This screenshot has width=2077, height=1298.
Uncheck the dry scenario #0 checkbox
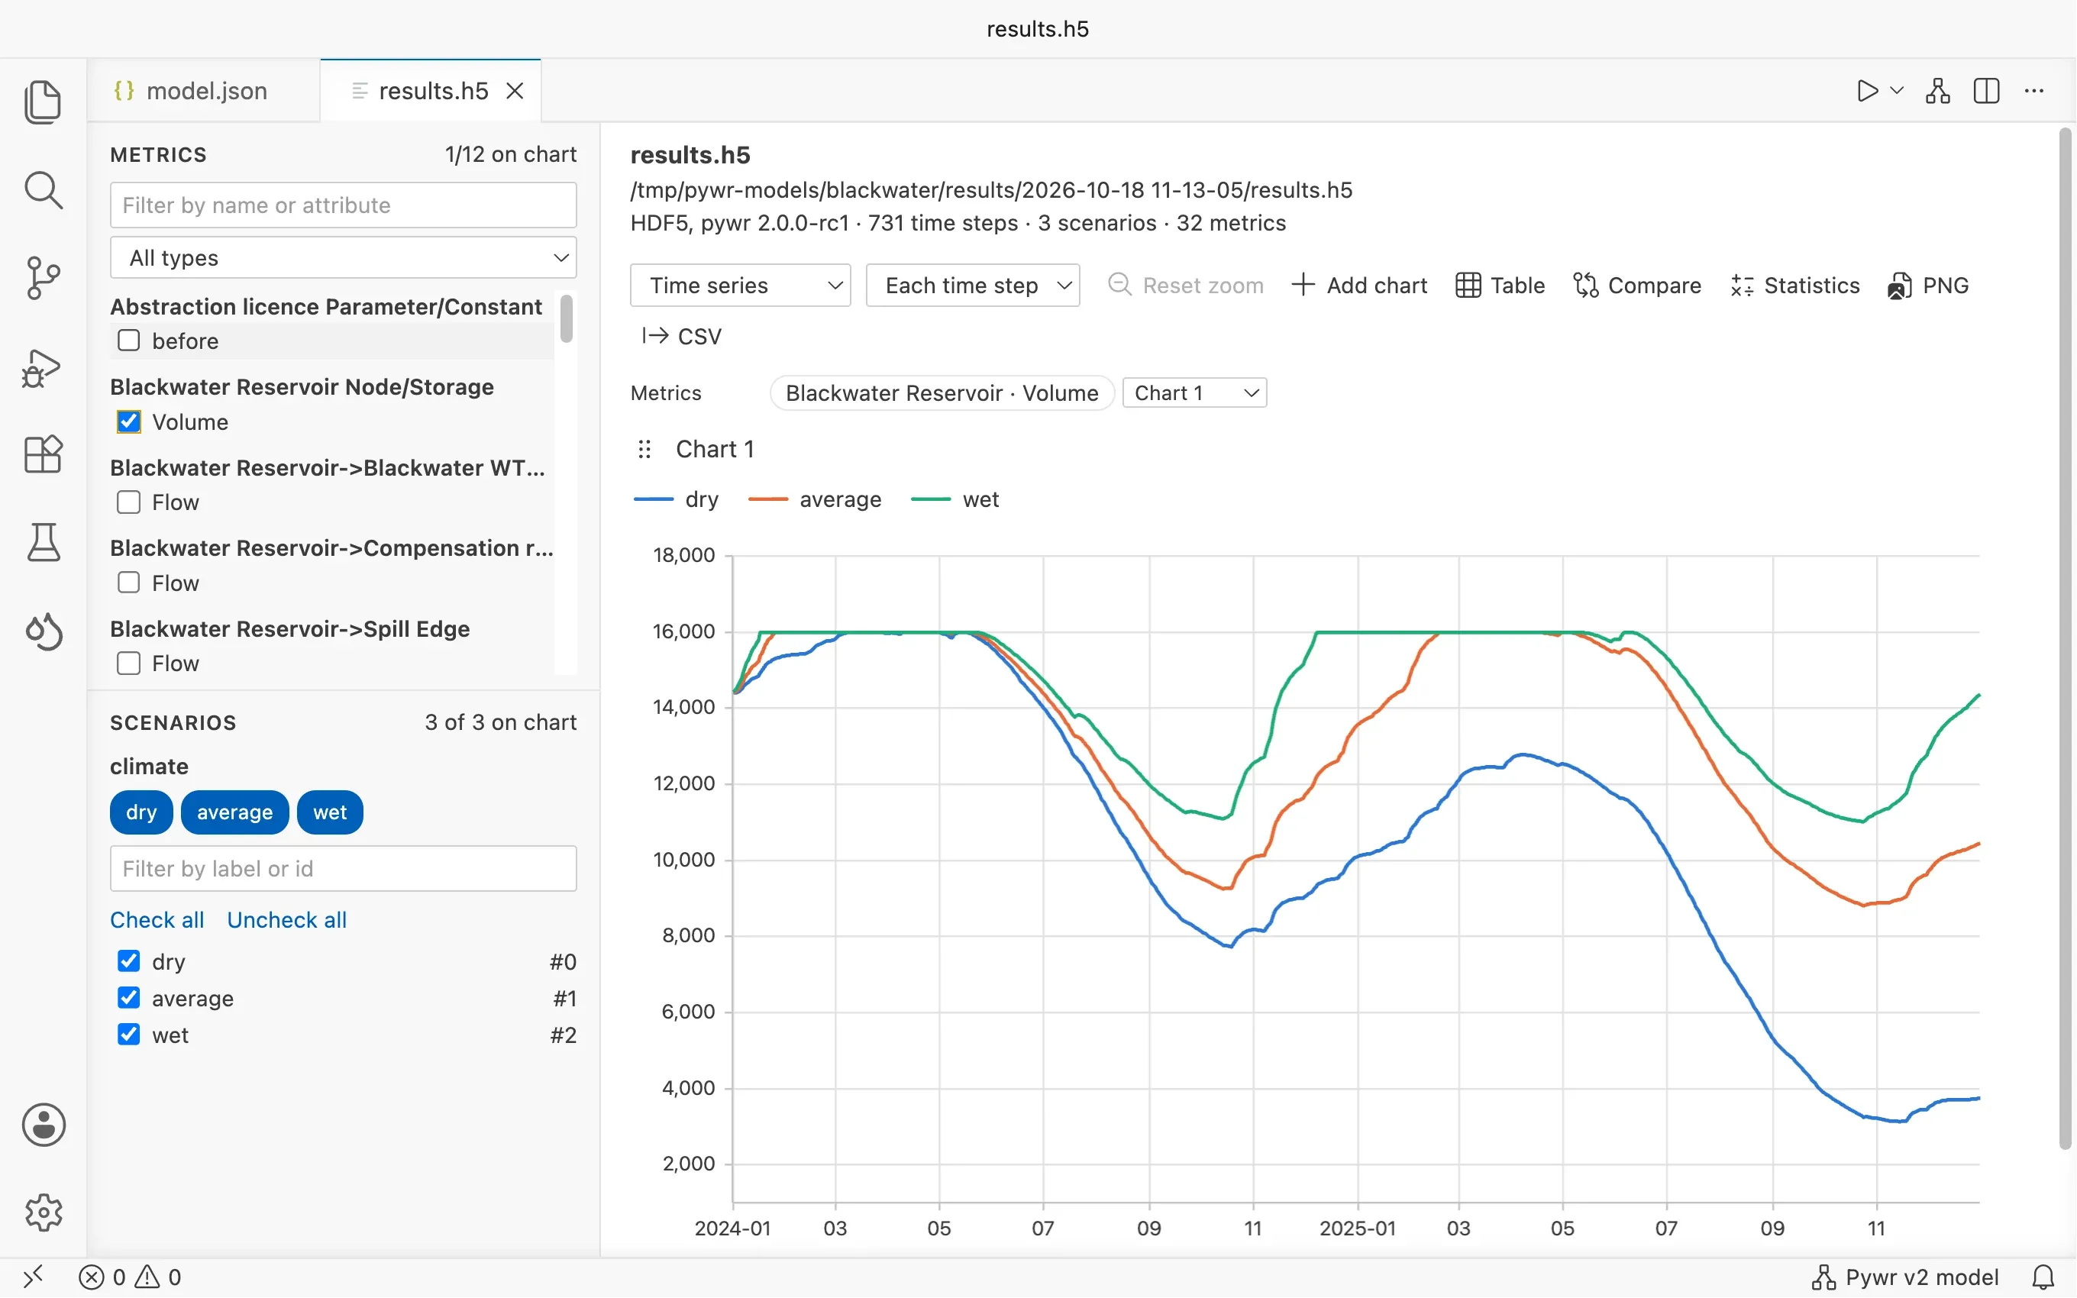(129, 961)
